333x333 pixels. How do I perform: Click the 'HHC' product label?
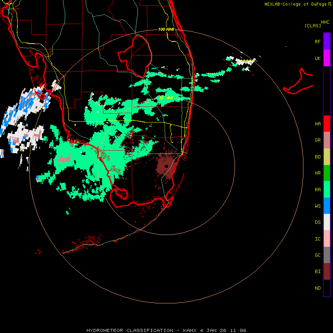point(325,22)
